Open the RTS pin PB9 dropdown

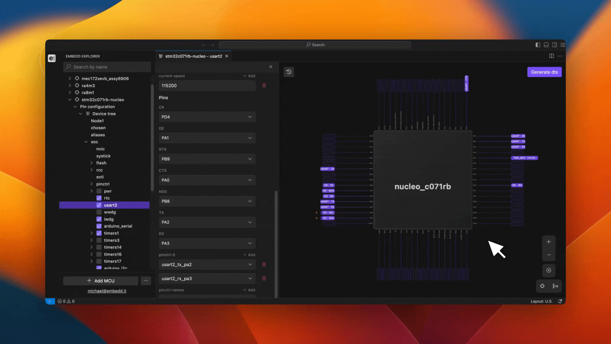(207, 159)
